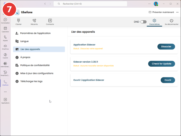181x136 pixels.
Task: Open the Calendrier sidebar icon
Action: click(5, 30)
